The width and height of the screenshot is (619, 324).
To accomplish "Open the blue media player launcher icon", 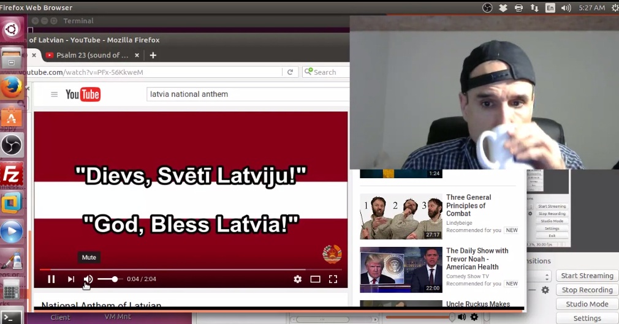I will pos(11,232).
